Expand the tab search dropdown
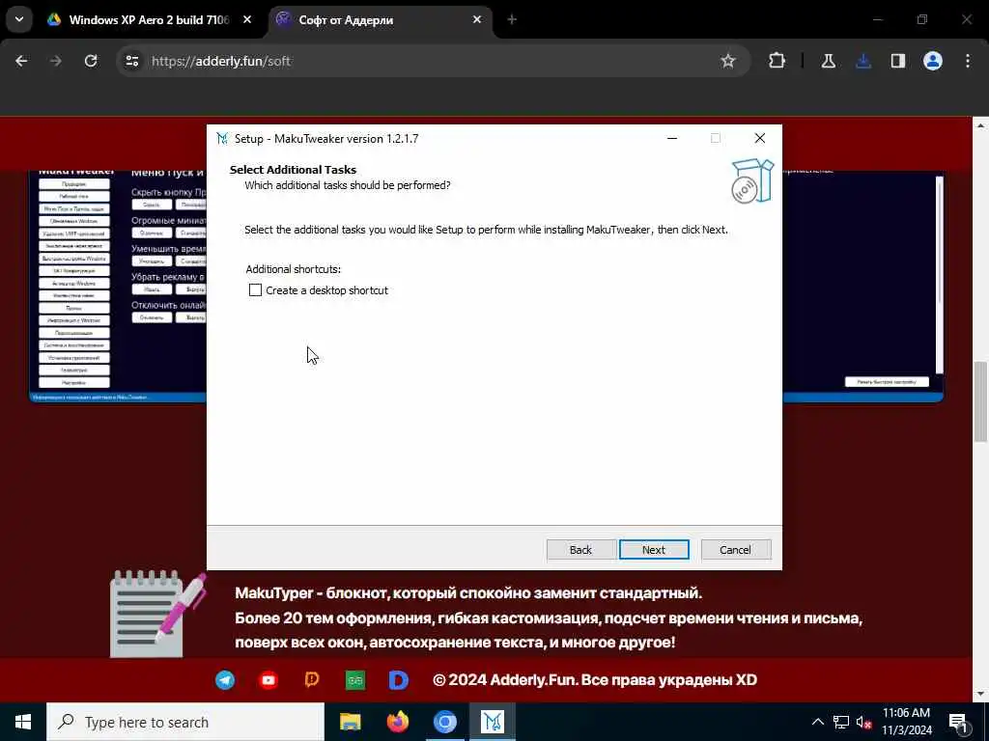 [19, 19]
